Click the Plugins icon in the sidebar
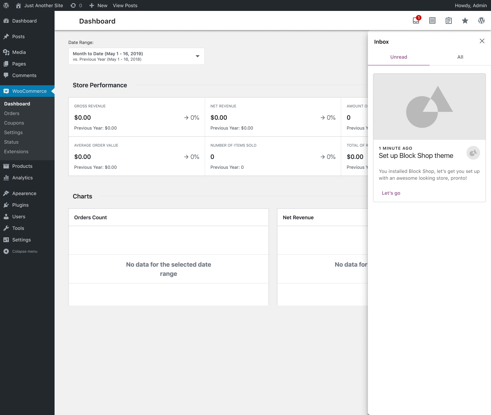Viewport: 491px width, 415px height. click(x=20, y=205)
